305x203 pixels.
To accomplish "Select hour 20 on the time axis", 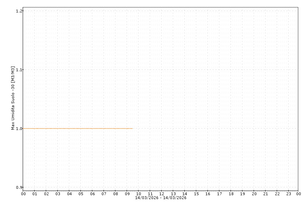I will pyautogui.click(x=254, y=194).
